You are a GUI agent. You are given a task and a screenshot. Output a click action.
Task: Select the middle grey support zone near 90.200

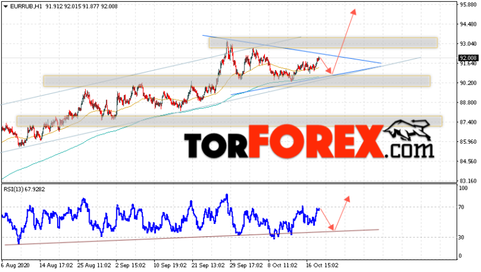click(237, 81)
